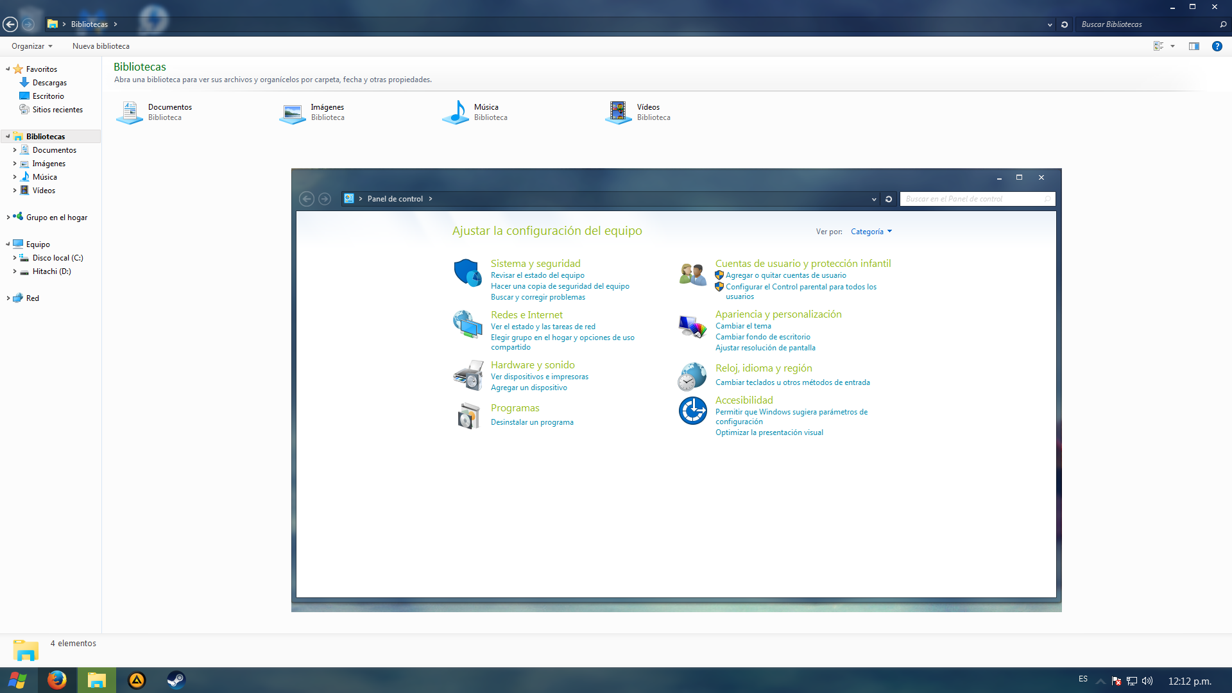Click the Redes e Internet network icon

pyautogui.click(x=468, y=325)
